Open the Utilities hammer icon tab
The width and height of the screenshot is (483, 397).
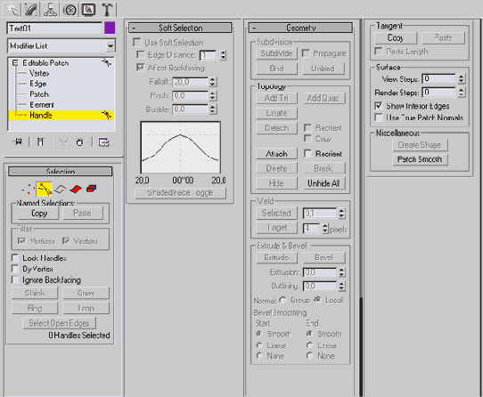(107, 9)
